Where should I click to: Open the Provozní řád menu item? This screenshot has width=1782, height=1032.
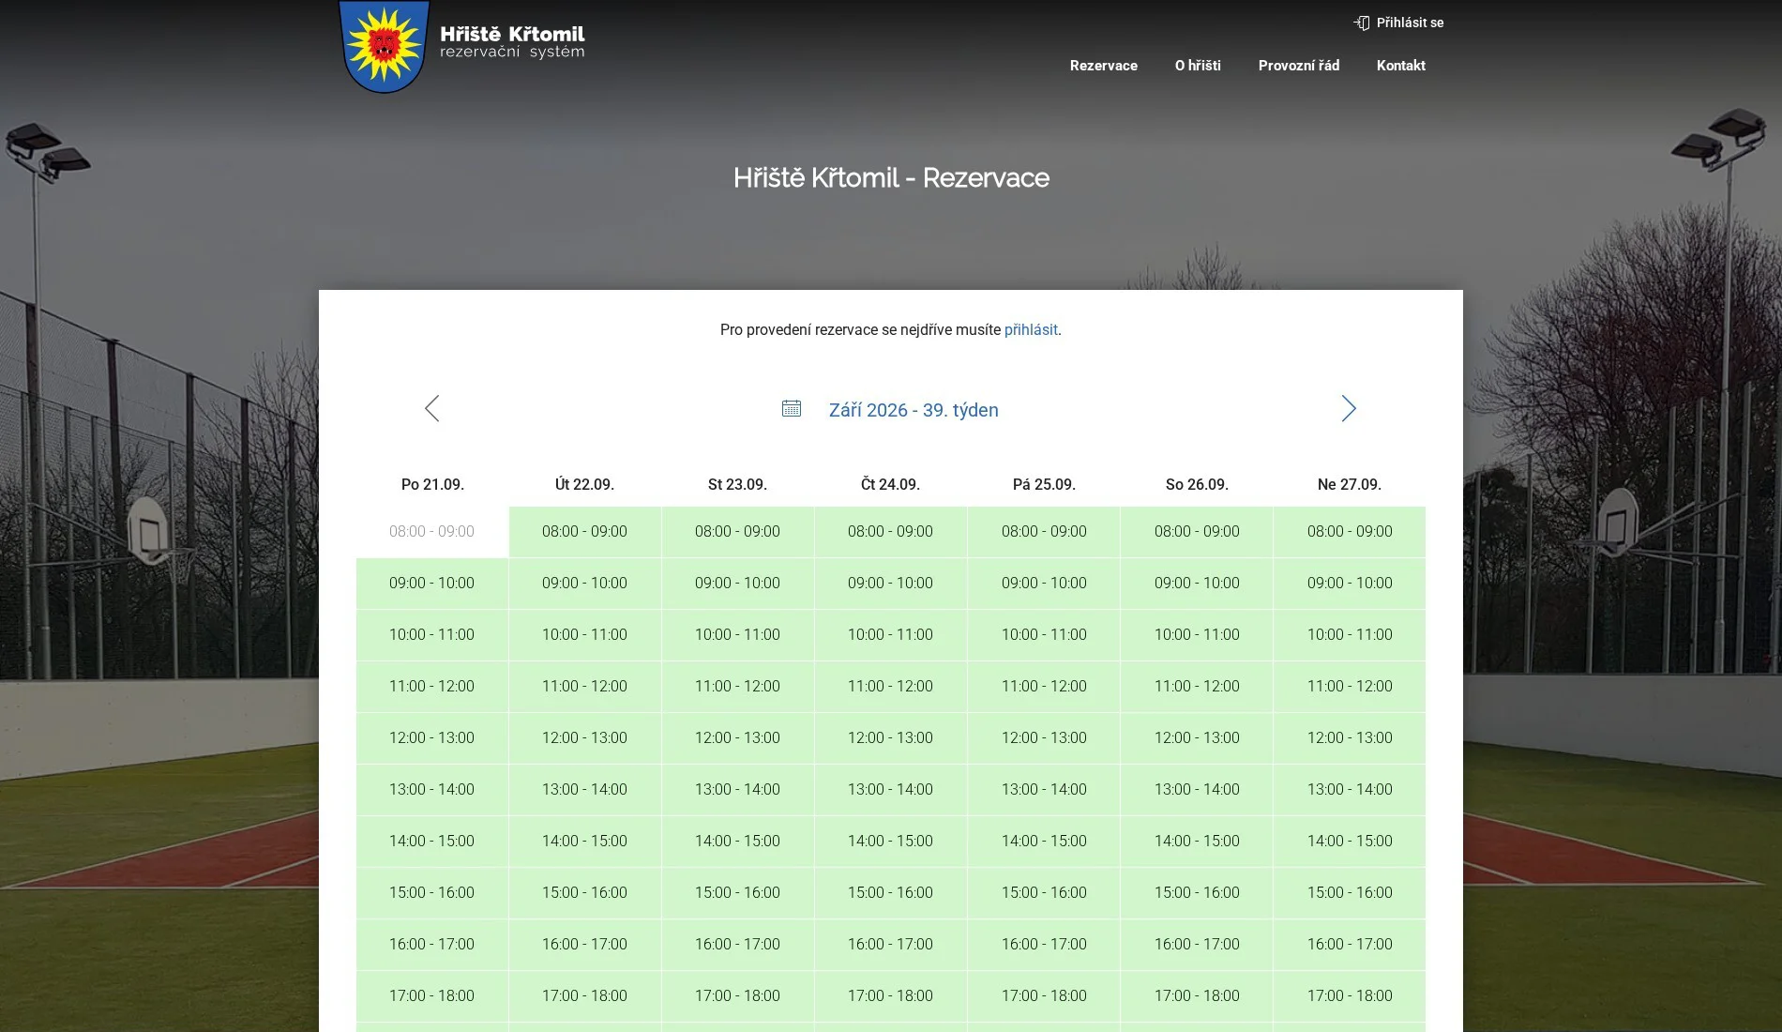click(1299, 66)
